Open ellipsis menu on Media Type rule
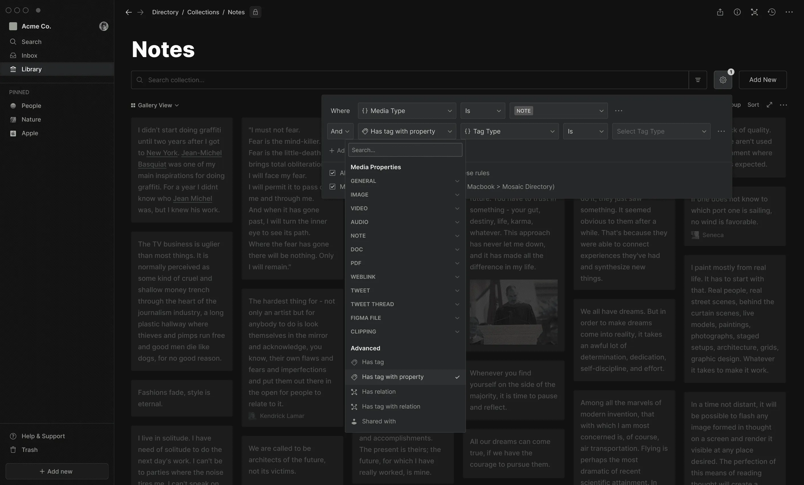The width and height of the screenshot is (804, 485). 618,111
